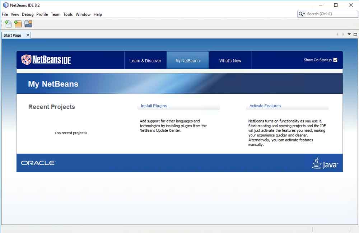Click "NetBeans turns on functionality" paragraph
The image size is (359, 233).
(287, 133)
